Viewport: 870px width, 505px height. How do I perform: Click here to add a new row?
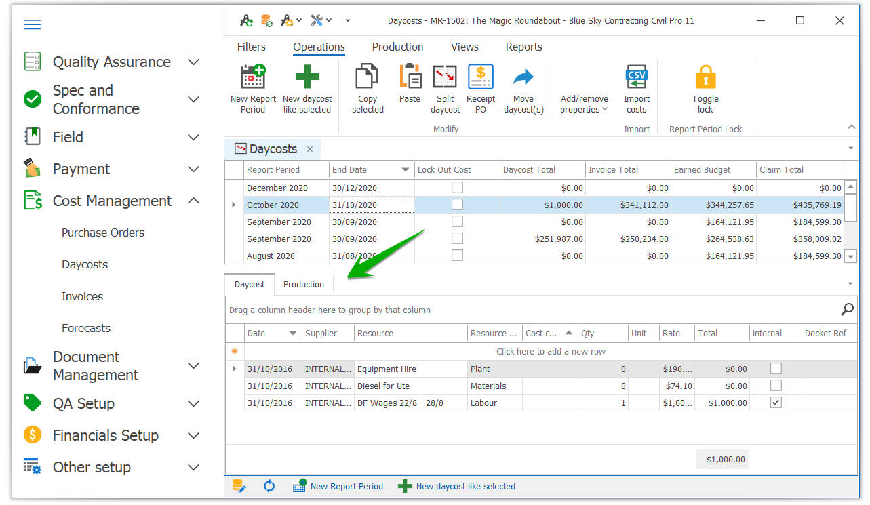551,351
